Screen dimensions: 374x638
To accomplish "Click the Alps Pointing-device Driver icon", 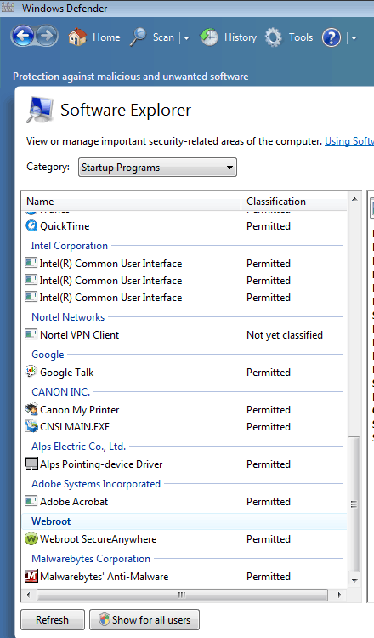I will 31,464.
